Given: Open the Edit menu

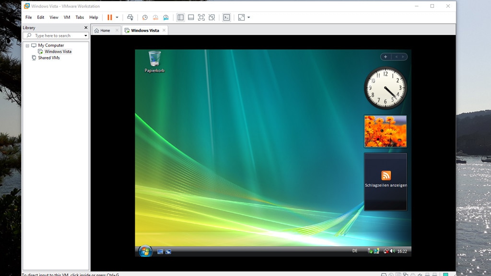Looking at the screenshot, I should (x=41, y=18).
